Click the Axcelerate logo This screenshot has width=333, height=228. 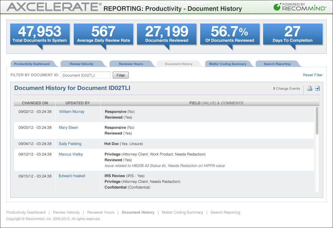click(x=54, y=7)
